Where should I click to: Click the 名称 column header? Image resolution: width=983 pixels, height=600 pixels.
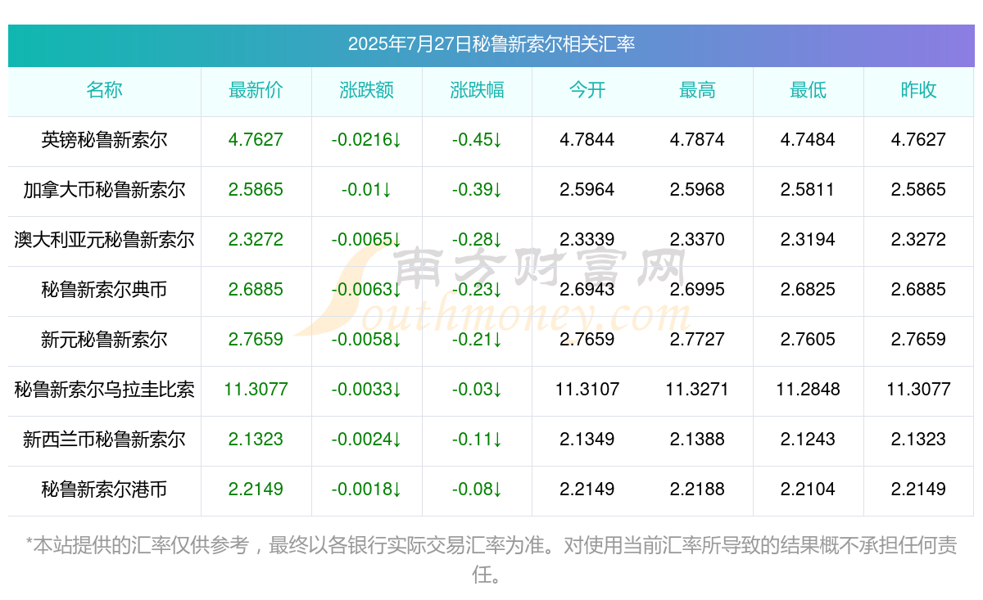click(x=104, y=90)
